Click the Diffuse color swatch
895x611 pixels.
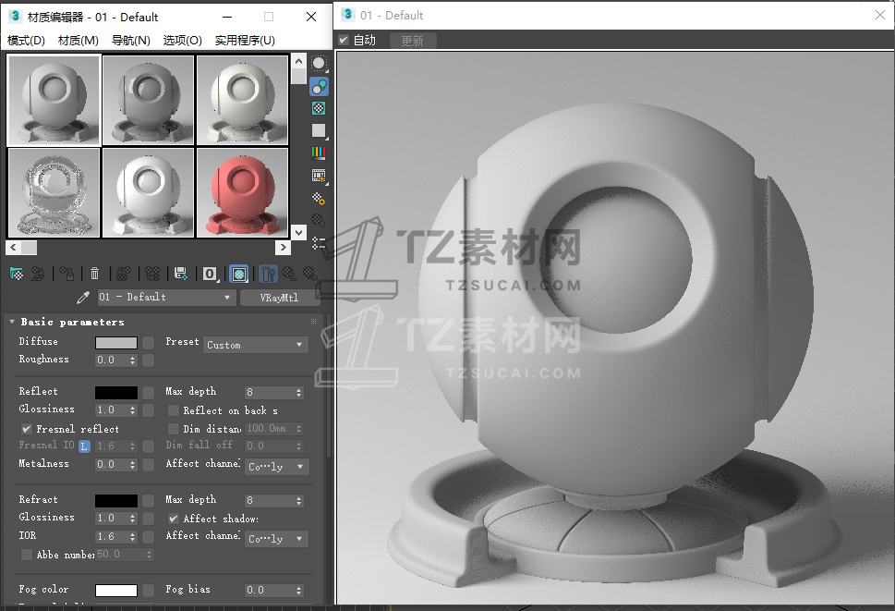(116, 343)
